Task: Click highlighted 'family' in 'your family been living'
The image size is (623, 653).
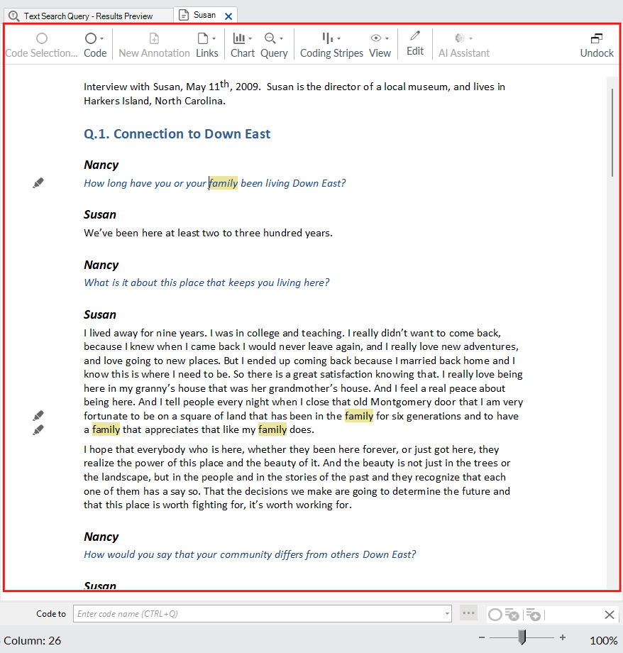Action: (x=224, y=183)
